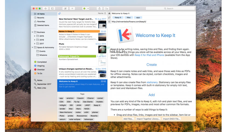Image resolution: width=229 pixels, height=132 pixels.
Task: Filter by Hubble tag
Action: [x=99, y=102]
